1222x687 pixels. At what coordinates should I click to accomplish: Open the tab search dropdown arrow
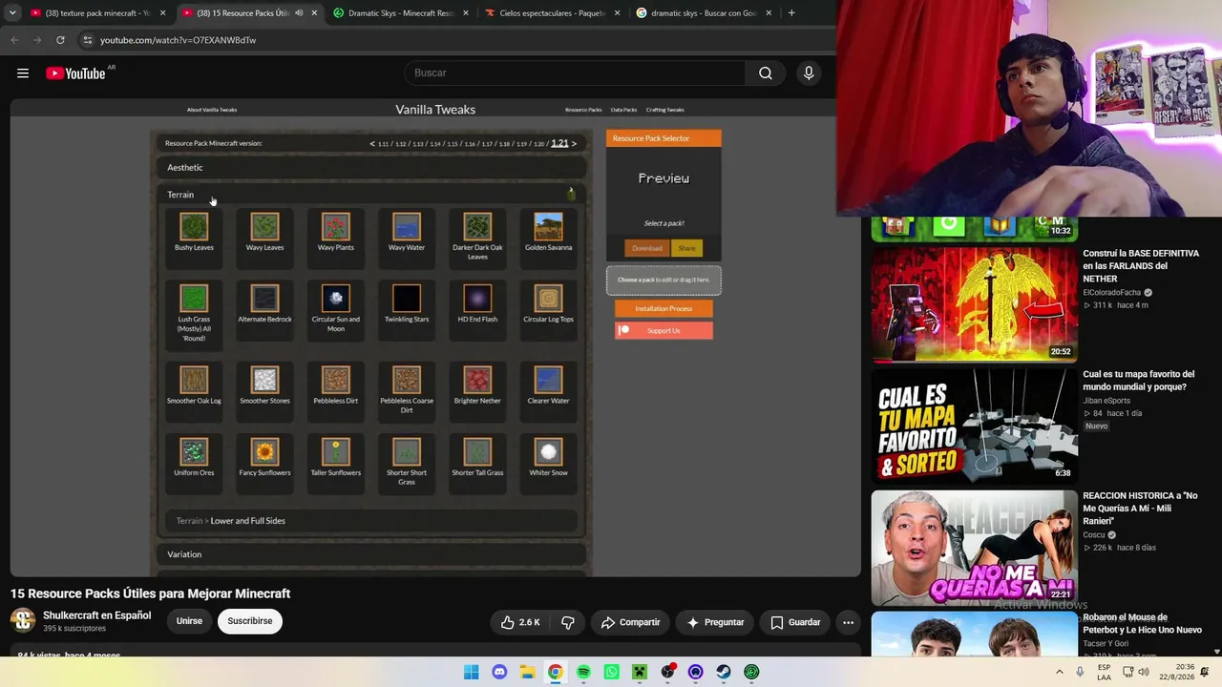point(12,13)
